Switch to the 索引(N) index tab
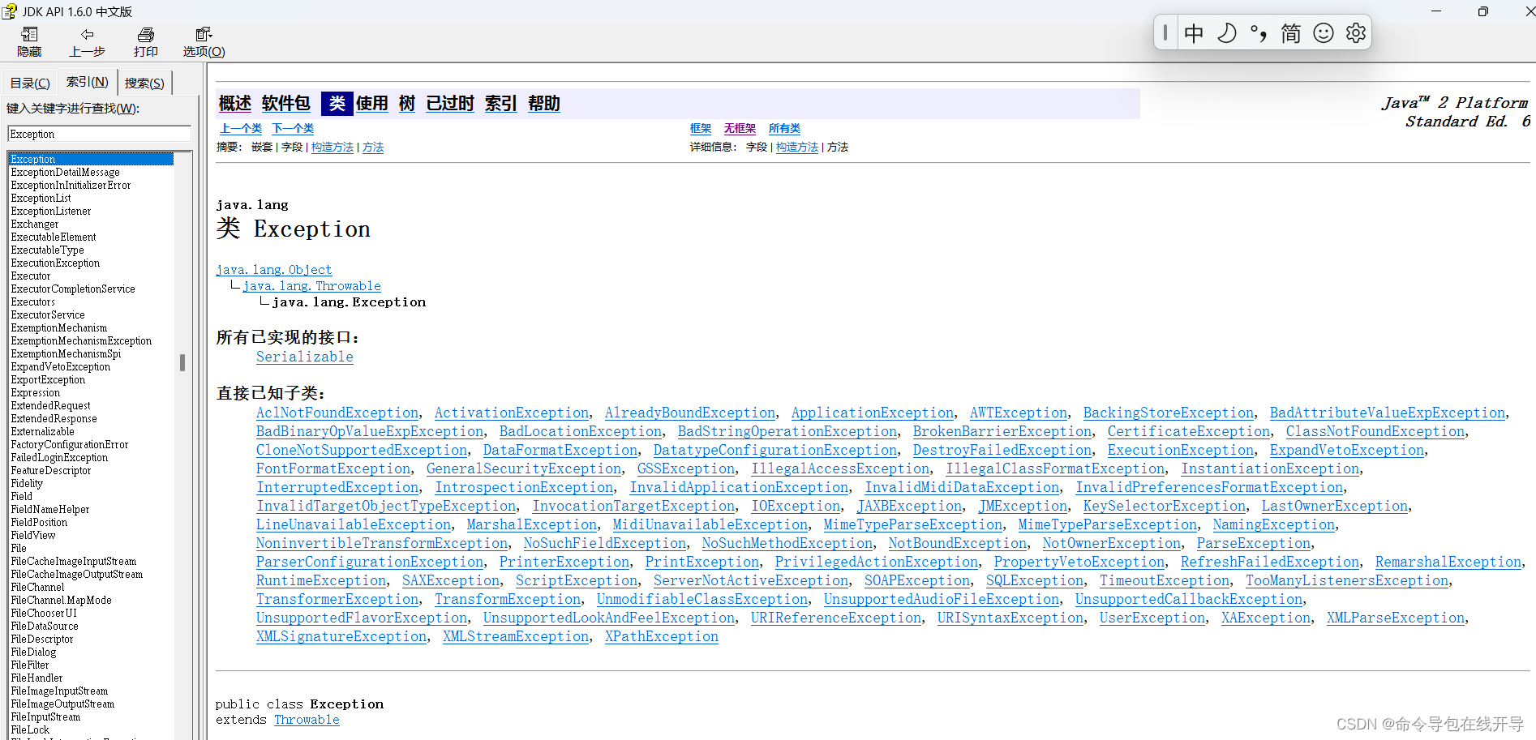Viewport: 1536px width, 740px height. pos(87,82)
